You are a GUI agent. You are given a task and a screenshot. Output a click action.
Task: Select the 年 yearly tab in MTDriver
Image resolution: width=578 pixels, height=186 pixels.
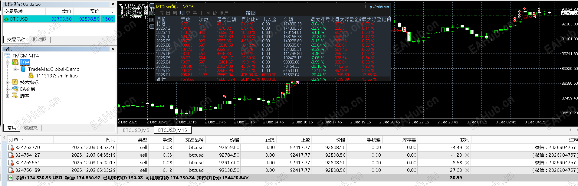click(x=195, y=13)
